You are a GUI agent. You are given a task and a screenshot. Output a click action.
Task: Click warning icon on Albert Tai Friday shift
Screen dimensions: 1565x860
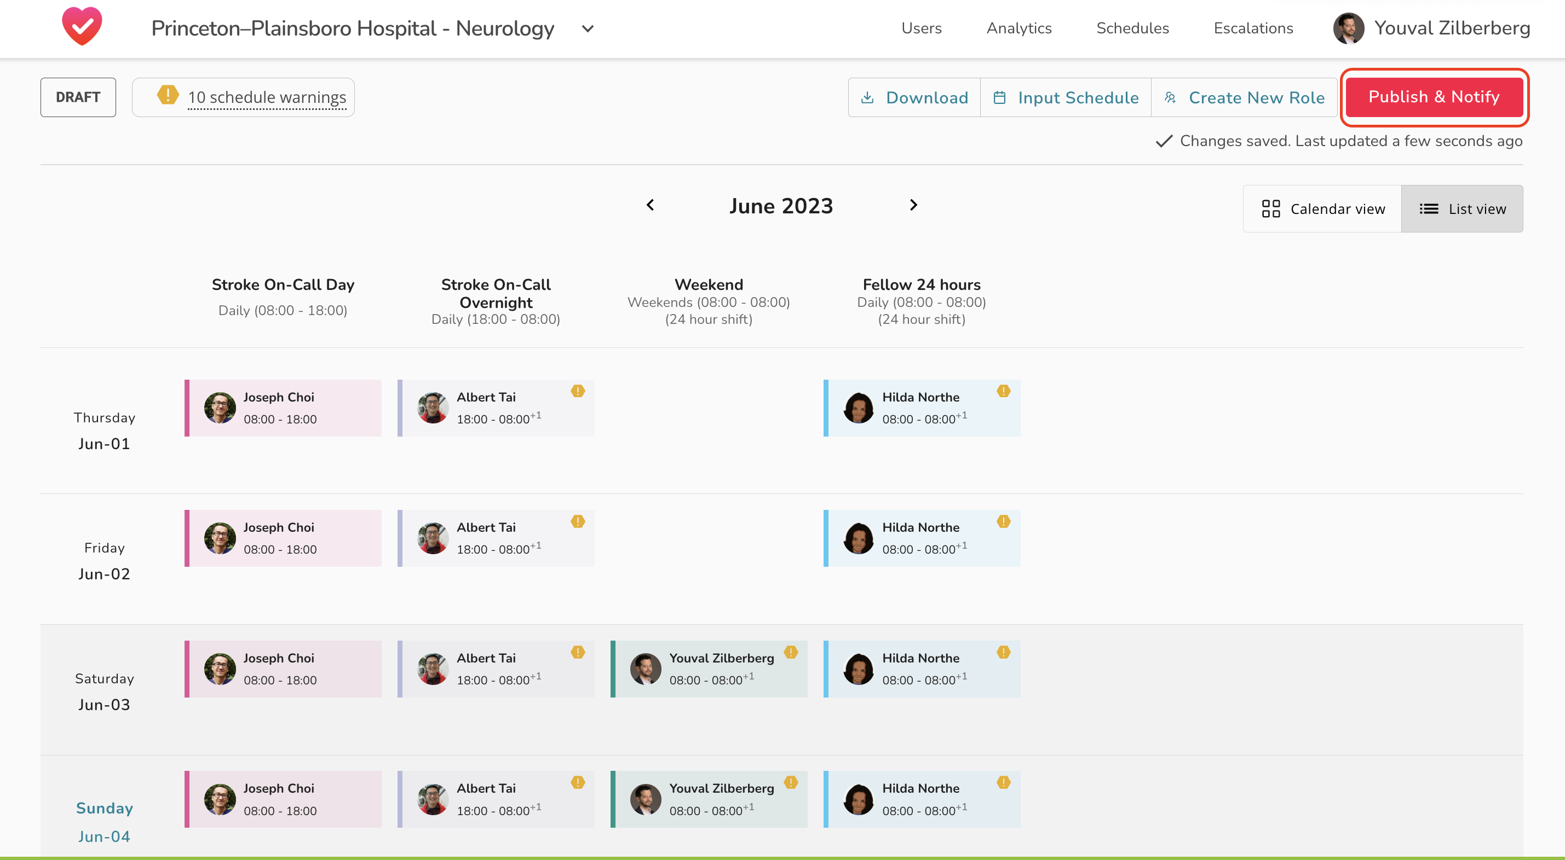coord(578,521)
